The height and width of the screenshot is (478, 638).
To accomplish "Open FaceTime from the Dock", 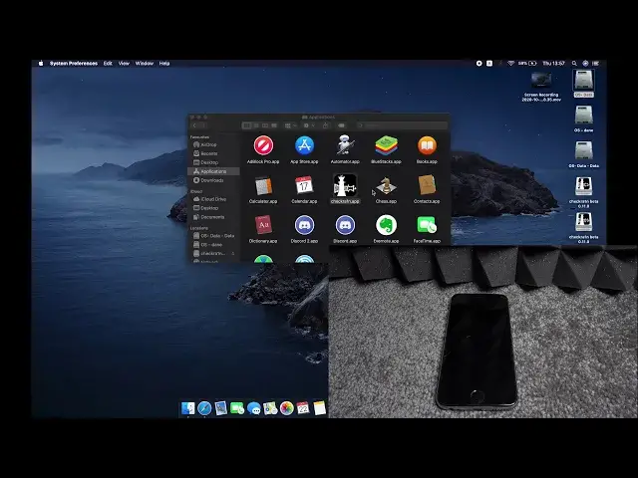I will point(237,408).
